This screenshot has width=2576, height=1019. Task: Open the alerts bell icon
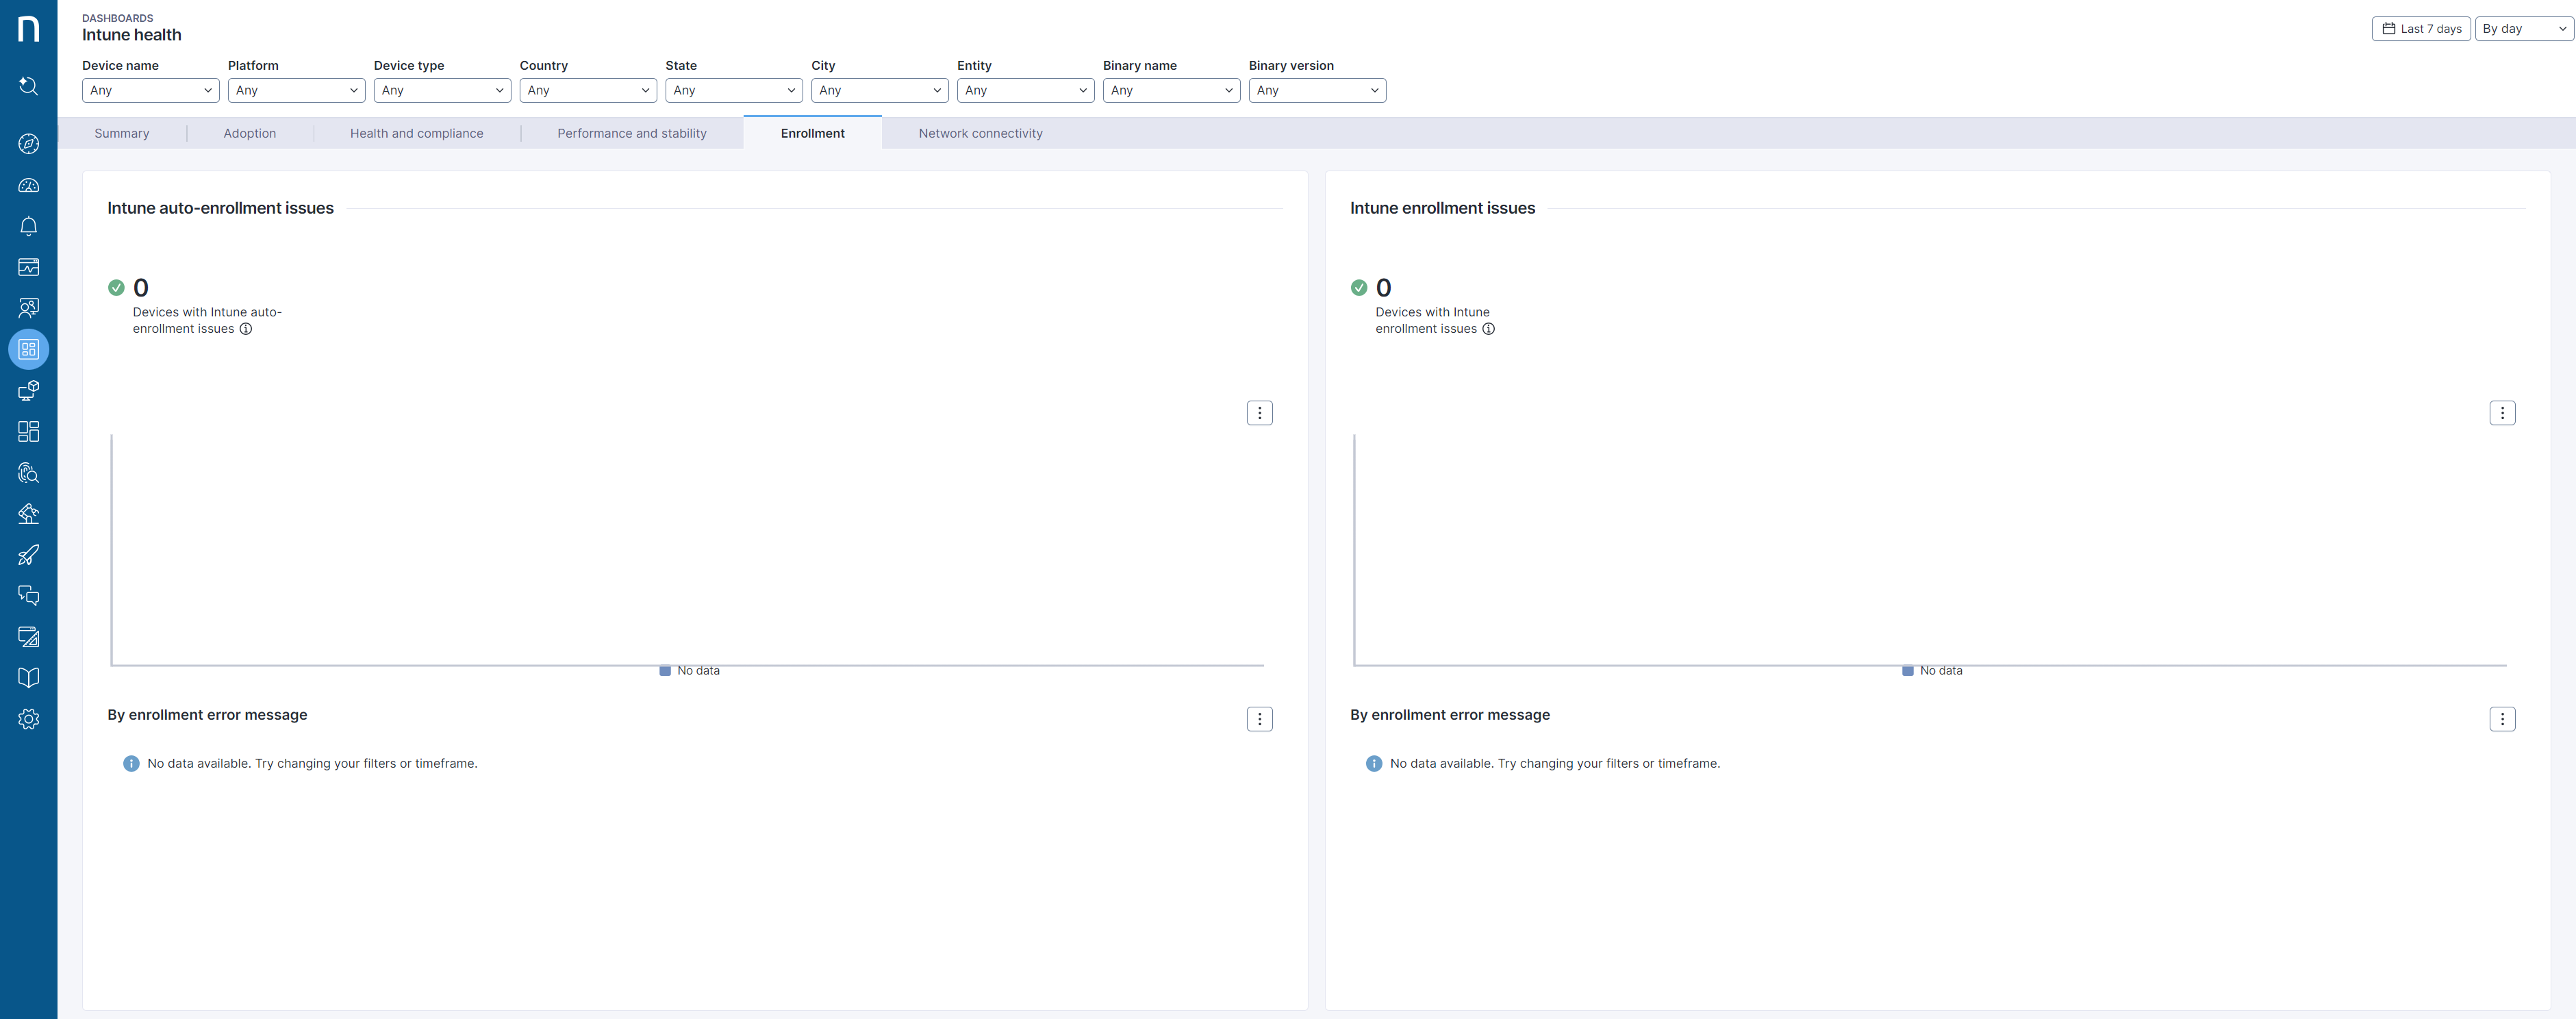pos(29,226)
